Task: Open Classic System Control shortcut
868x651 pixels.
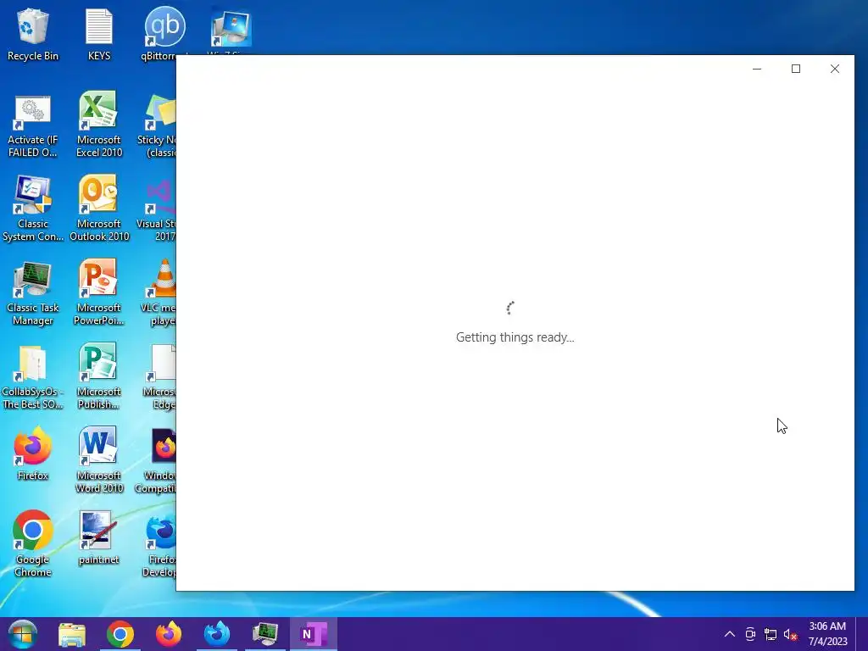Action: pyautogui.click(x=33, y=209)
